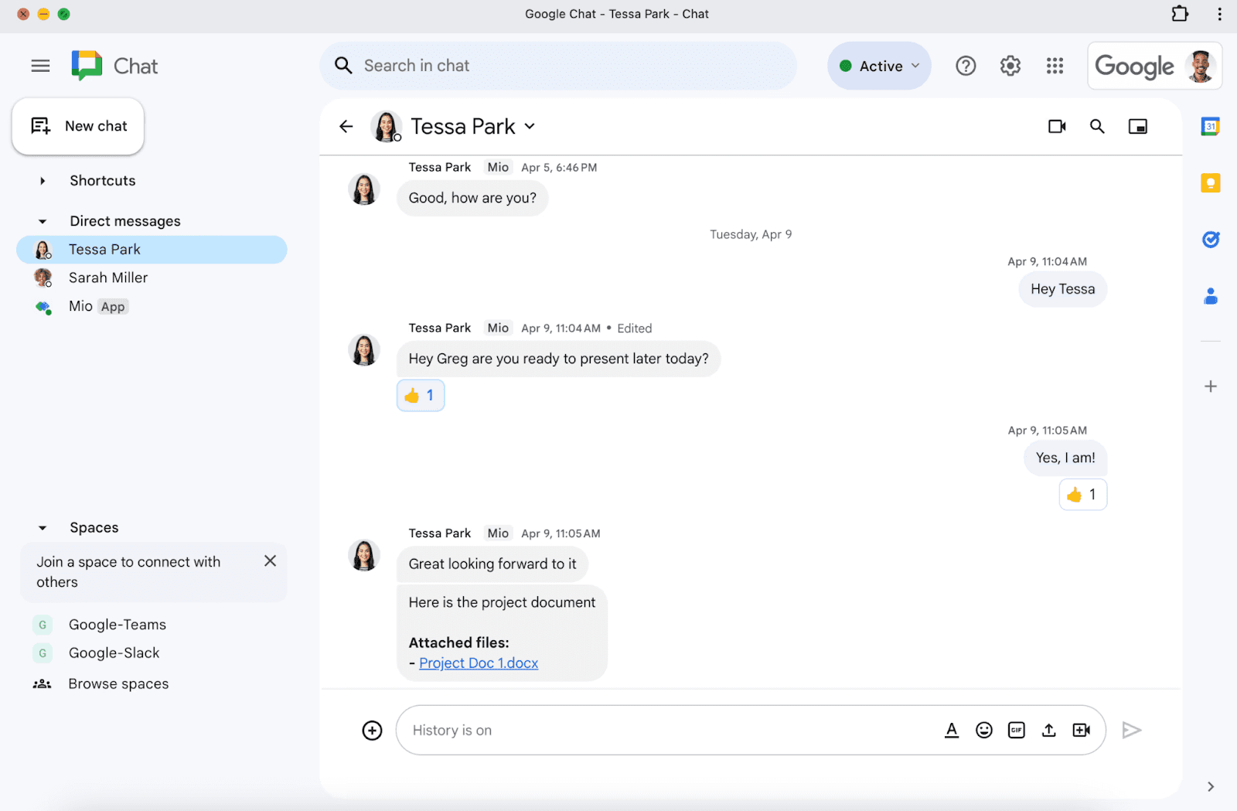Start a New chat
Screen dimensions: 1237x811
(78, 125)
